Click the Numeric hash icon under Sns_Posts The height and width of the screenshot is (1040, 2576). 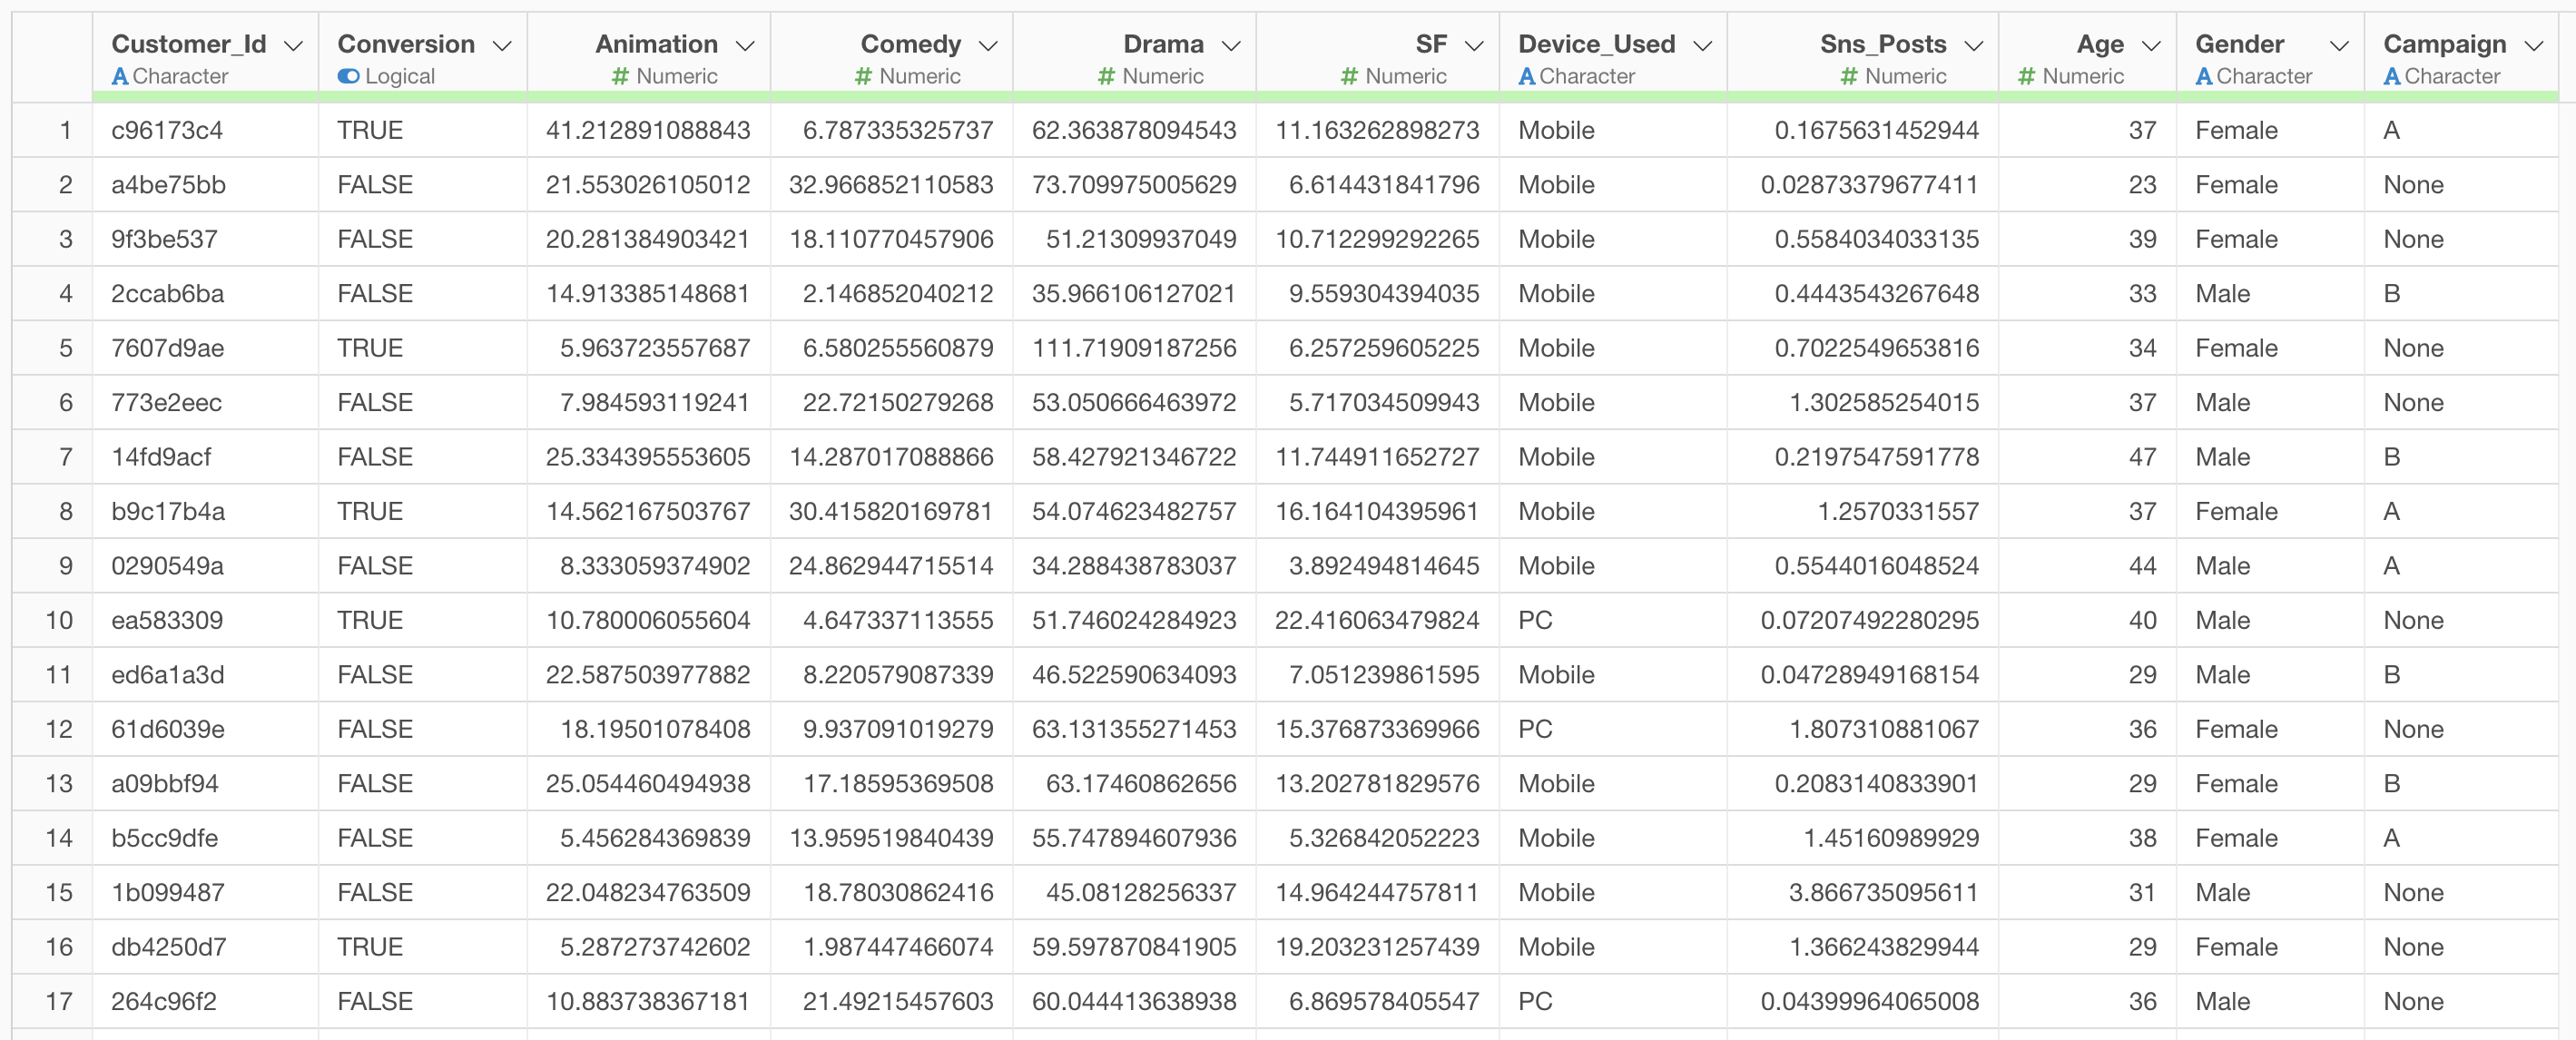[x=1849, y=76]
